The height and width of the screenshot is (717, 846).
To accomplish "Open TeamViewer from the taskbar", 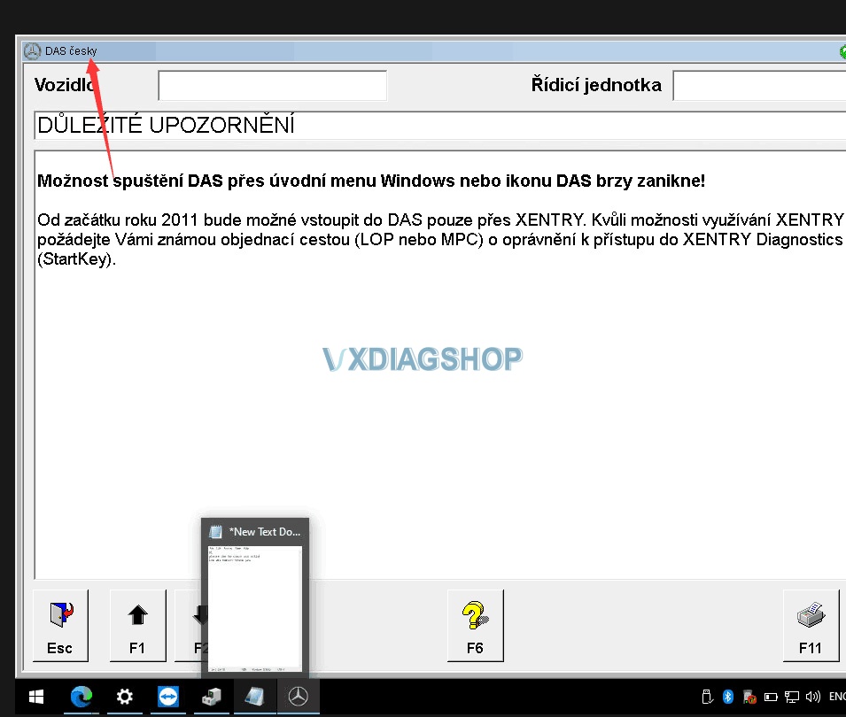I will 167,697.
